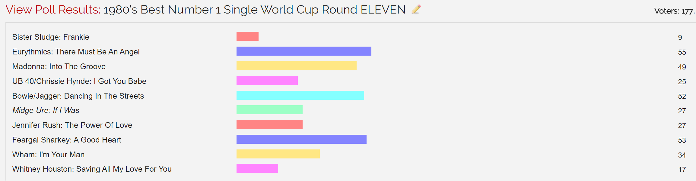Select 'Madonna: Into The Groove' option text
This screenshot has width=696, height=181.
[59, 66]
